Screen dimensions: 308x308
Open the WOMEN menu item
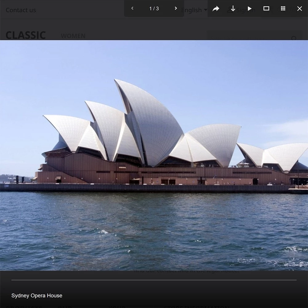pyautogui.click(x=73, y=36)
